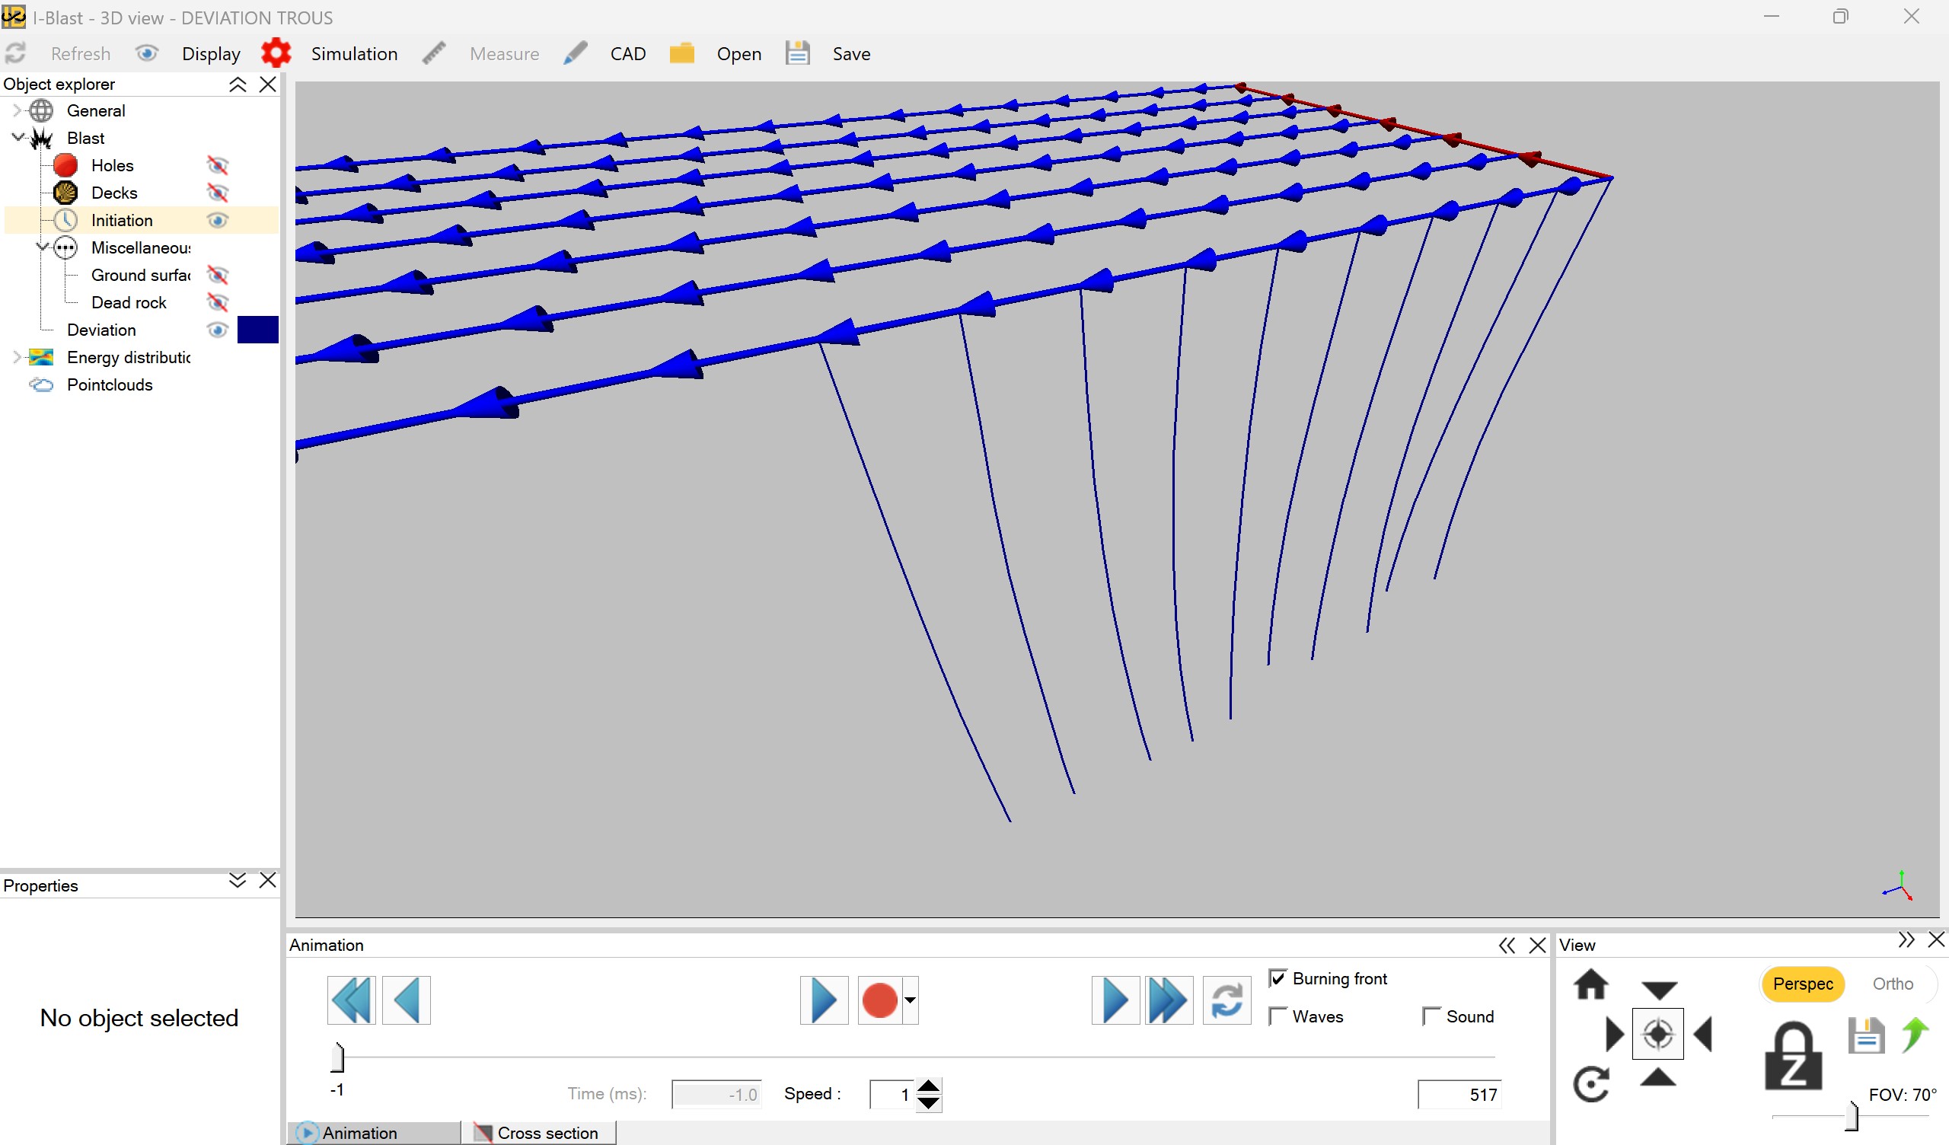Click the Z-axis lock icon

tap(1794, 1054)
